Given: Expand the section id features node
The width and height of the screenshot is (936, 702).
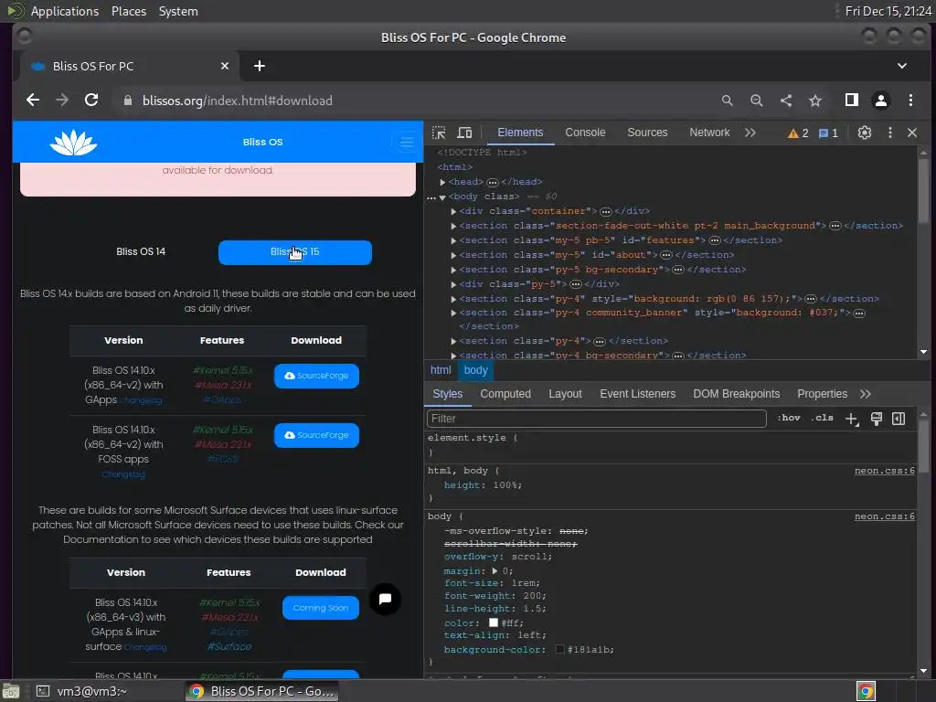Looking at the screenshot, I should click(x=453, y=240).
